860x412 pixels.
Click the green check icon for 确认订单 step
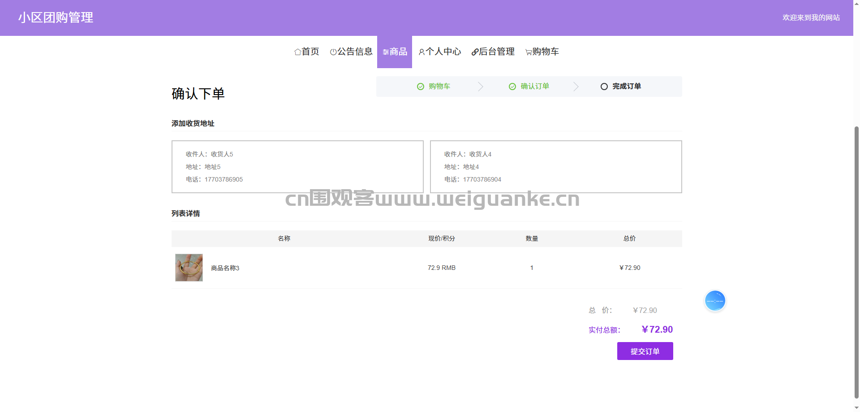(x=512, y=87)
